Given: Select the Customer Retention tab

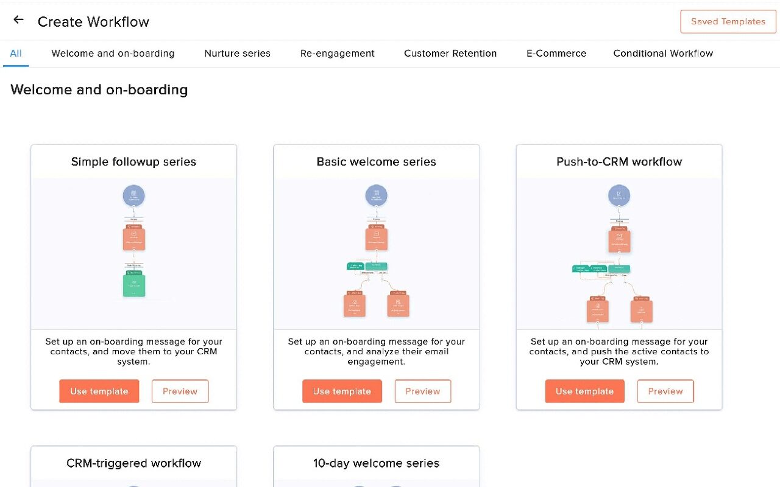Looking at the screenshot, I should point(450,54).
